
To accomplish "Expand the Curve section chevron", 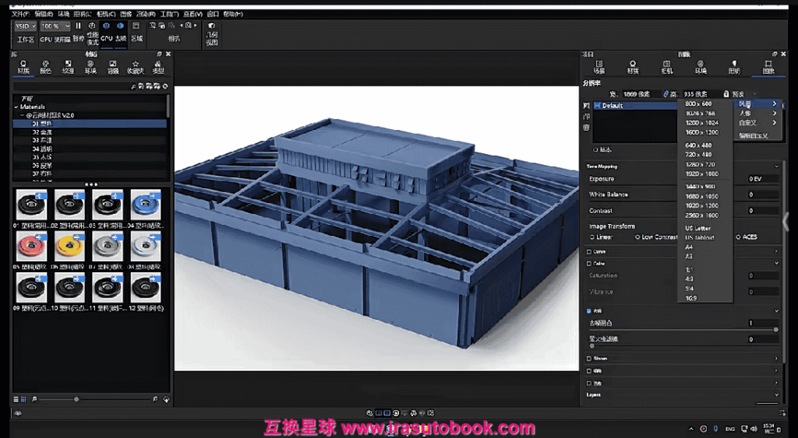I will [x=777, y=251].
